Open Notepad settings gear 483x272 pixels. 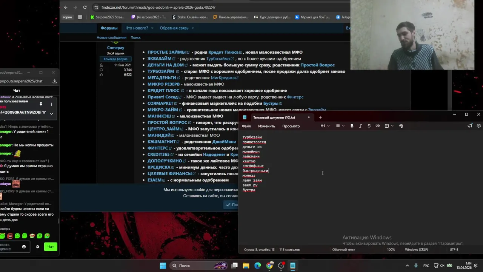click(x=479, y=126)
